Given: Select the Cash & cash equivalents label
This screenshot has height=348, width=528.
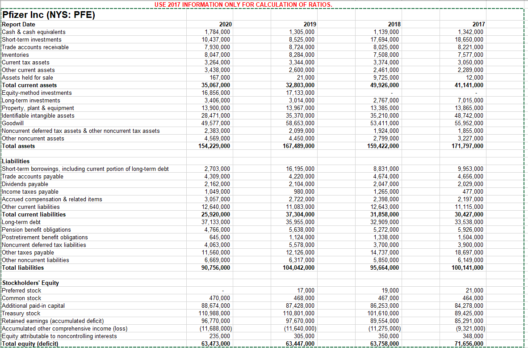Looking at the screenshot, I should tap(34, 32).
